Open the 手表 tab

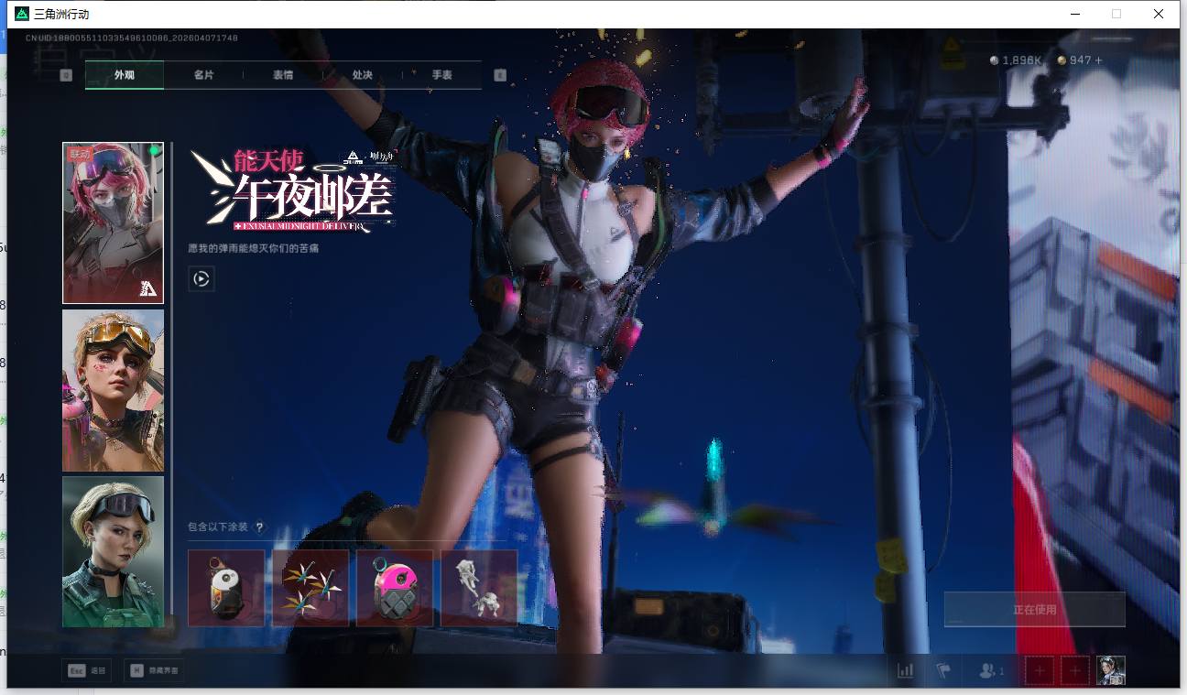[442, 75]
